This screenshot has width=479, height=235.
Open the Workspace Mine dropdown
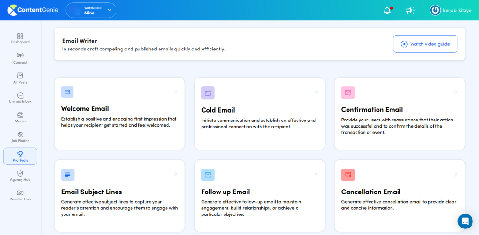91,10
